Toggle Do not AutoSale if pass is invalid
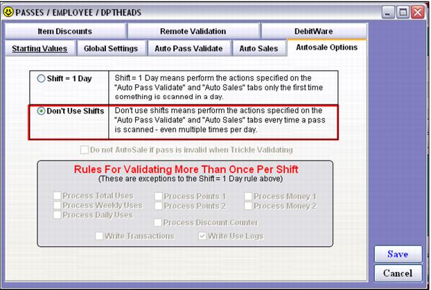This screenshot has height=290, width=431. [x=85, y=150]
